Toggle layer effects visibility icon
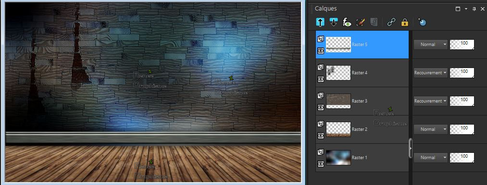 347,23
